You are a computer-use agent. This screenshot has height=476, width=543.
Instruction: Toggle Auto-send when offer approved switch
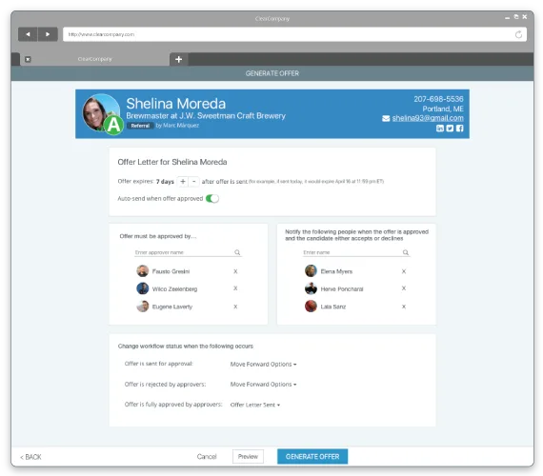point(211,198)
